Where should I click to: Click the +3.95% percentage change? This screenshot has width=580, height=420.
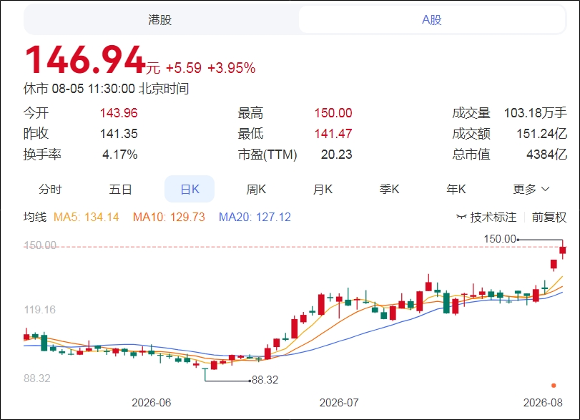click(x=231, y=68)
